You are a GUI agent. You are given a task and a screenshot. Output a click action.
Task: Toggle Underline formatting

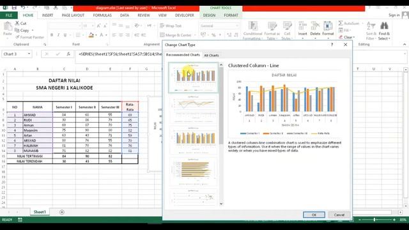point(65,35)
